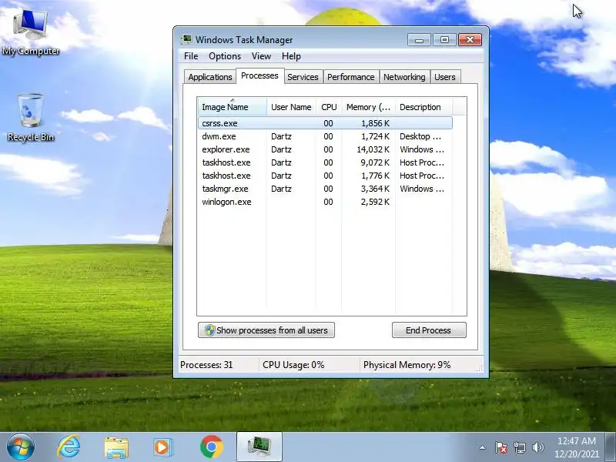Click the CPU Usage: 0% status
The height and width of the screenshot is (462, 616).
tap(293, 365)
